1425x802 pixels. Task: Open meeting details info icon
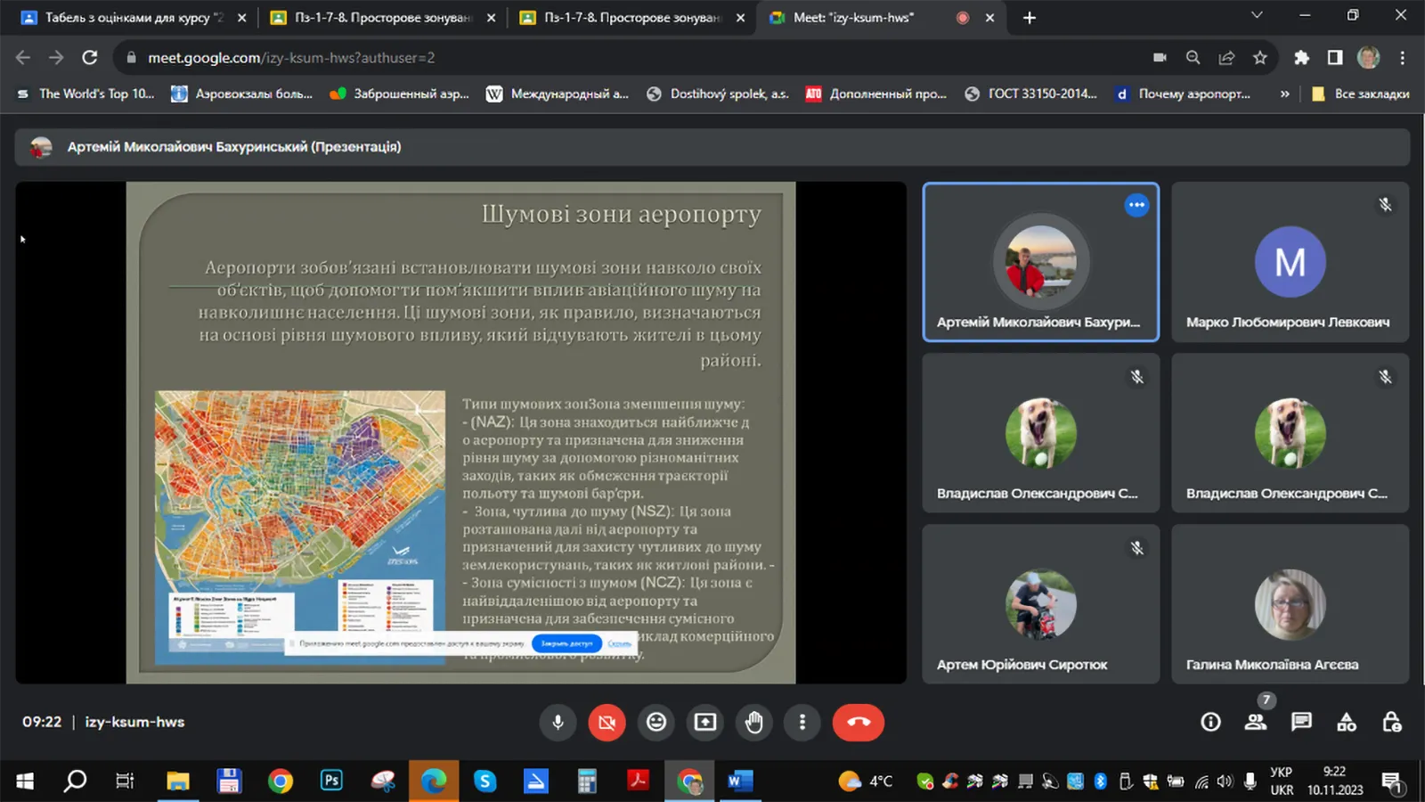[1210, 722]
